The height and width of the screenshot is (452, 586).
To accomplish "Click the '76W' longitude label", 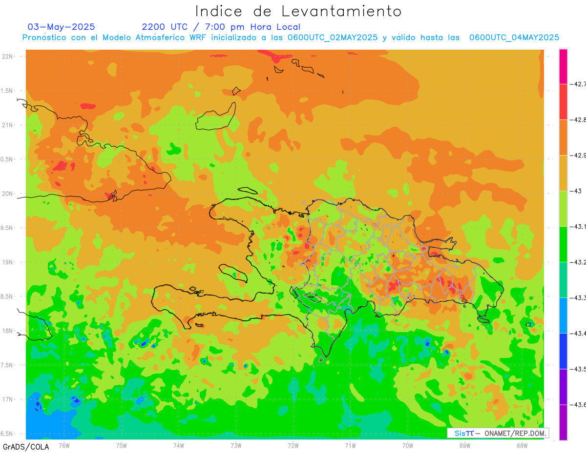I will pos(64,445).
